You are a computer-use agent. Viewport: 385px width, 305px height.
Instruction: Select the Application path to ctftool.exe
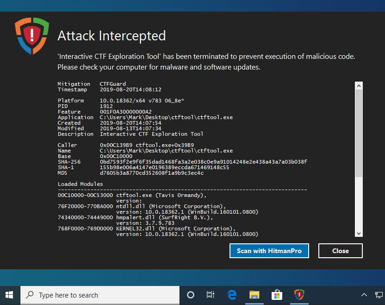(166, 117)
